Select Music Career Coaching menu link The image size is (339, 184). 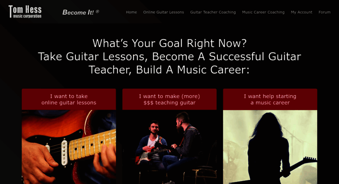[x=263, y=12]
